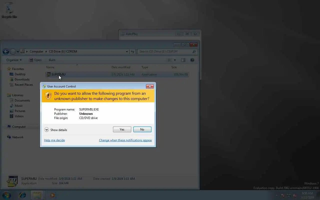320x200 pixels.
Task: Close the AutoPlay window
Action: click(x=195, y=34)
